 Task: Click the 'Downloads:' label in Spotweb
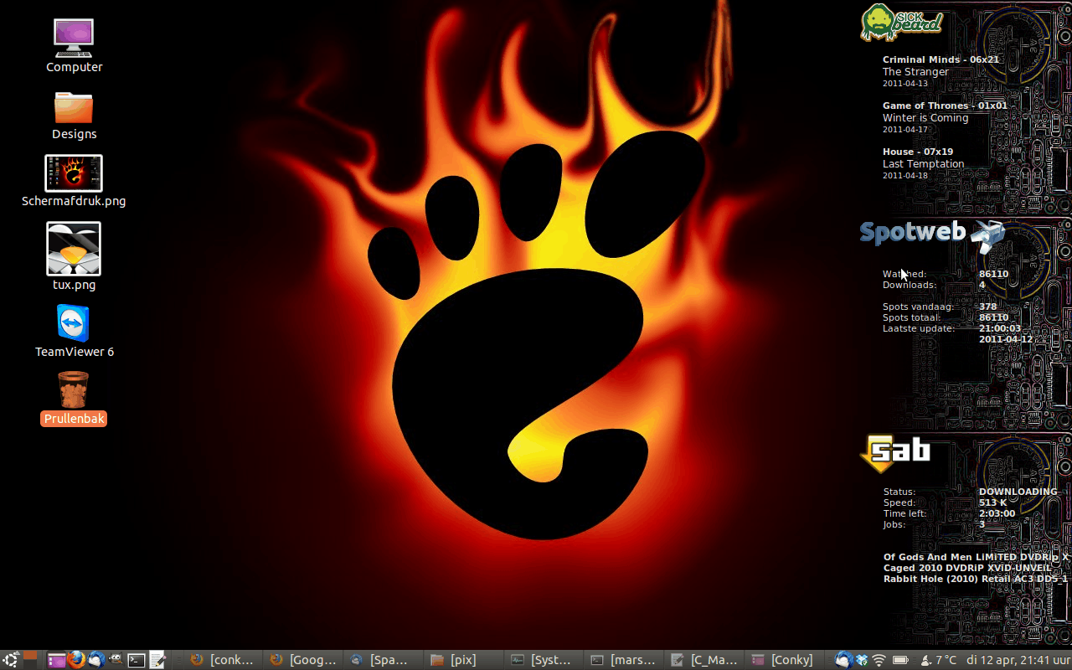pyautogui.click(x=909, y=285)
